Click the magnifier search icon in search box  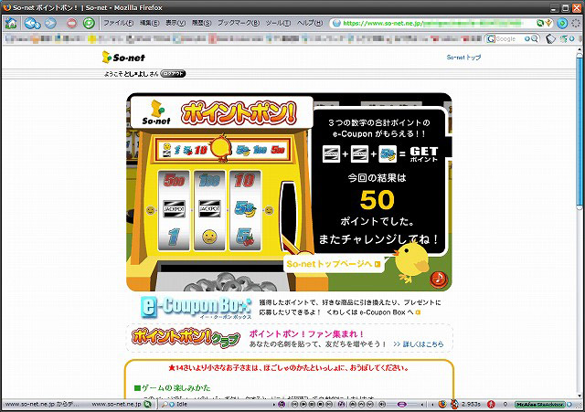(x=534, y=38)
